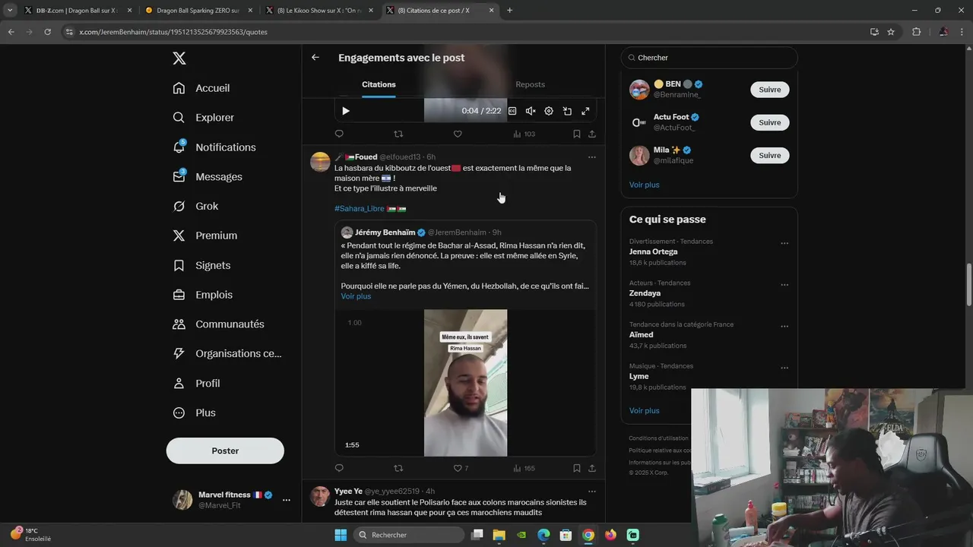
Task: Bookmark Foued's post
Action: [x=577, y=468]
